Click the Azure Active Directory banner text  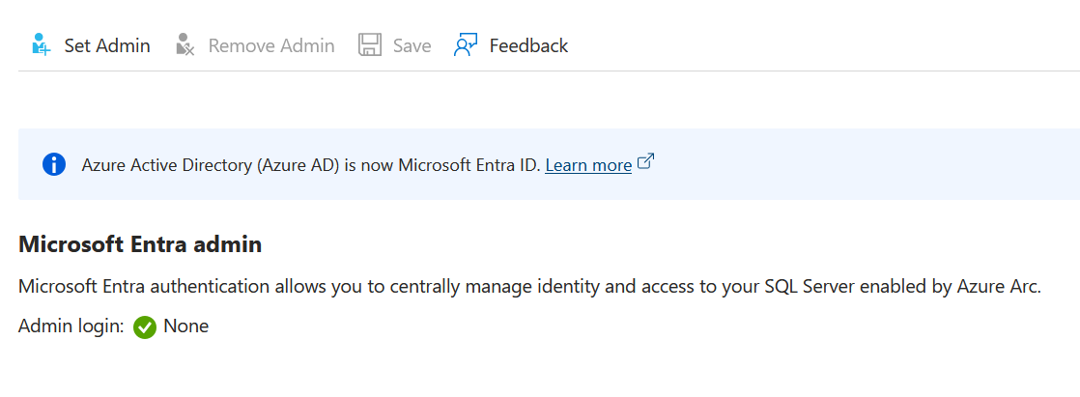pos(213,165)
